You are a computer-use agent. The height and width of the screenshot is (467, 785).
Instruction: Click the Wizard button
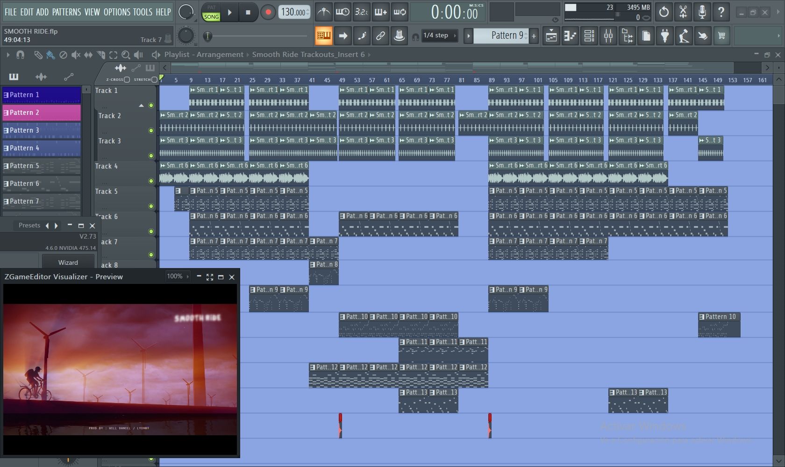click(68, 262)
